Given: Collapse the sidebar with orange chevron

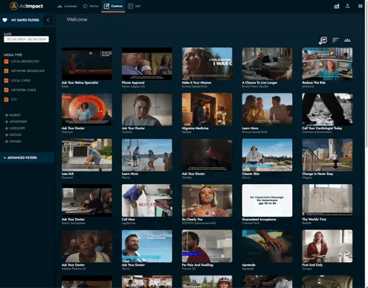Looking at the screenshot, I should pos(48,20).
